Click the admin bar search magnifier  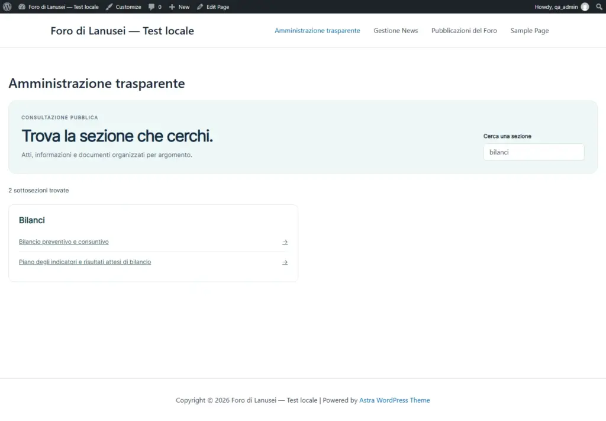coord(599,7)
